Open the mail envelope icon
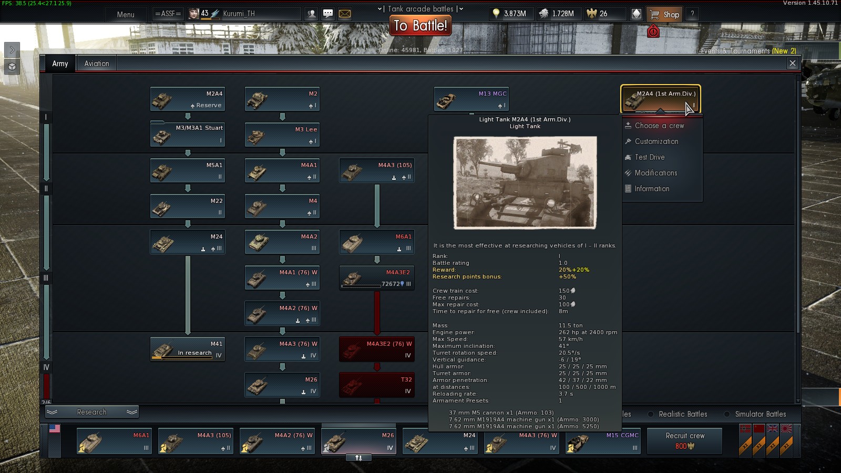This screenshot has height=473, width=841. [x=345, y=14]
